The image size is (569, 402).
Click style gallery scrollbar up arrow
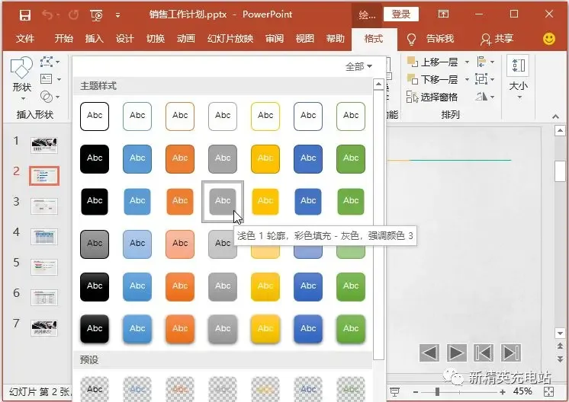(378, 85)
